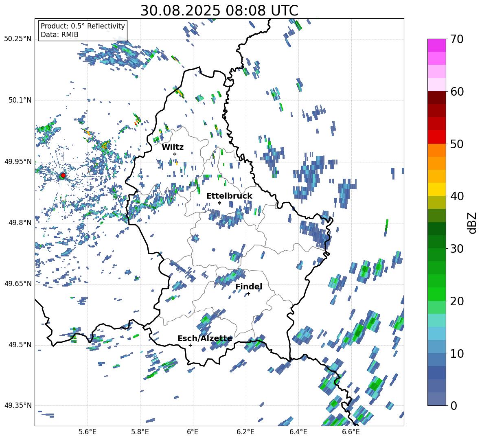This screenshot has width=482, height=440.
Task: Click the 6.2°E longitude label
Action: point(245,432)
